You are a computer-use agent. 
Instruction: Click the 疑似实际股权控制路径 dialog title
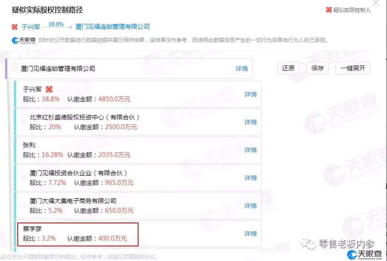47,10
